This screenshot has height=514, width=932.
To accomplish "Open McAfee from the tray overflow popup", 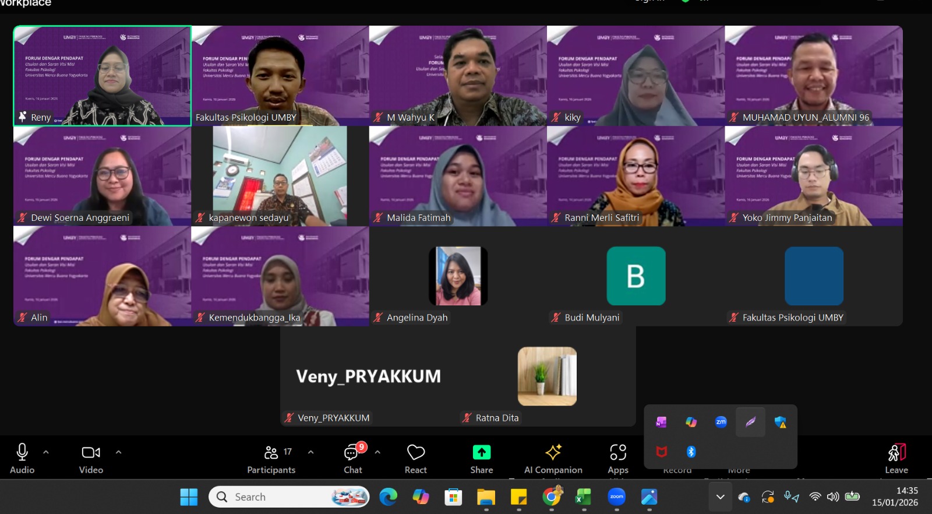I will tap(661, 452).
